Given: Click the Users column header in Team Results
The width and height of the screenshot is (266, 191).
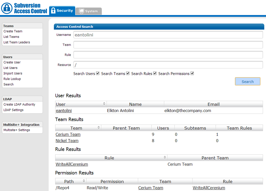Looking at the screenshot, I should click(x=163, y=128).
